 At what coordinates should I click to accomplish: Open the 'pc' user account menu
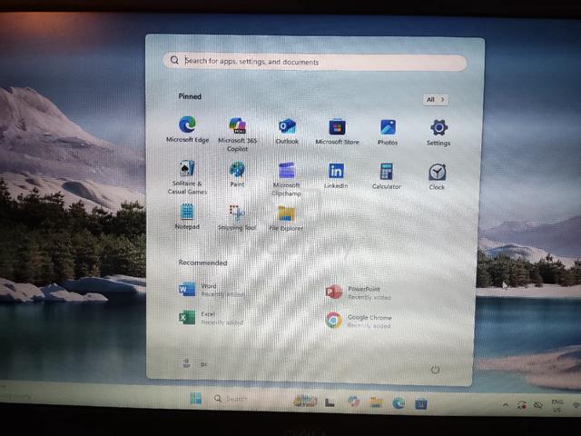tap(195, 363)
